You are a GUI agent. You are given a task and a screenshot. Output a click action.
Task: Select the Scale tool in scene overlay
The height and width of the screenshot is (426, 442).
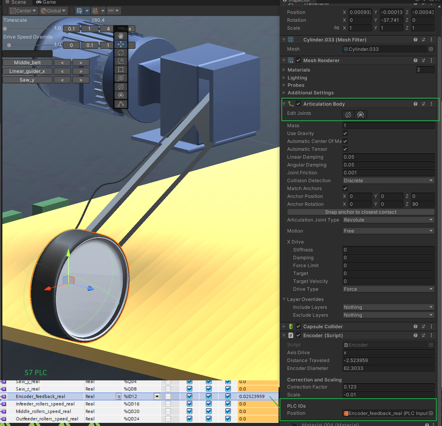pos(121,61)
